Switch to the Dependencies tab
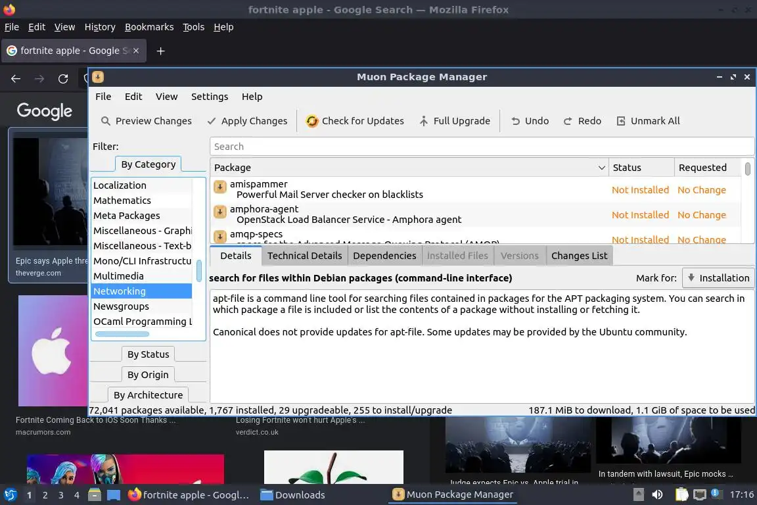 (x=384, y=256)
